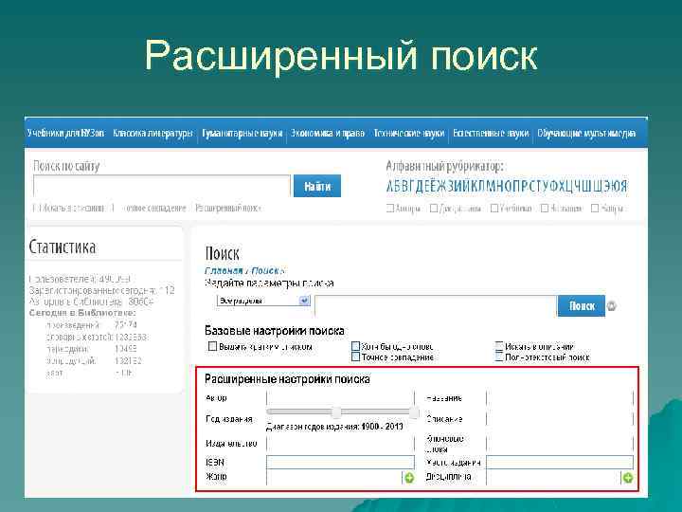Focus the Жанр input field

point(334,478)
